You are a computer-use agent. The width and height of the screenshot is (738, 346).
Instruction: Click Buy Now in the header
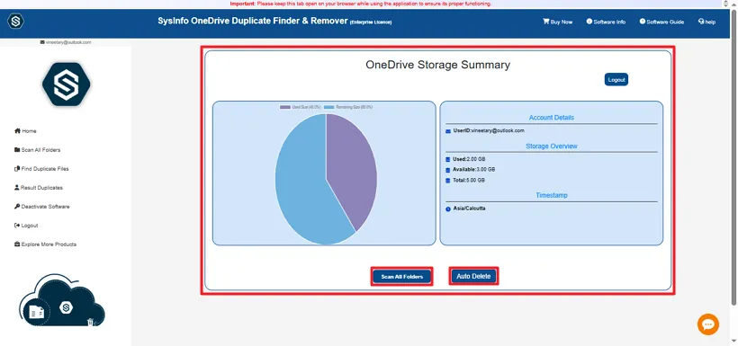(x=558, y=22)
